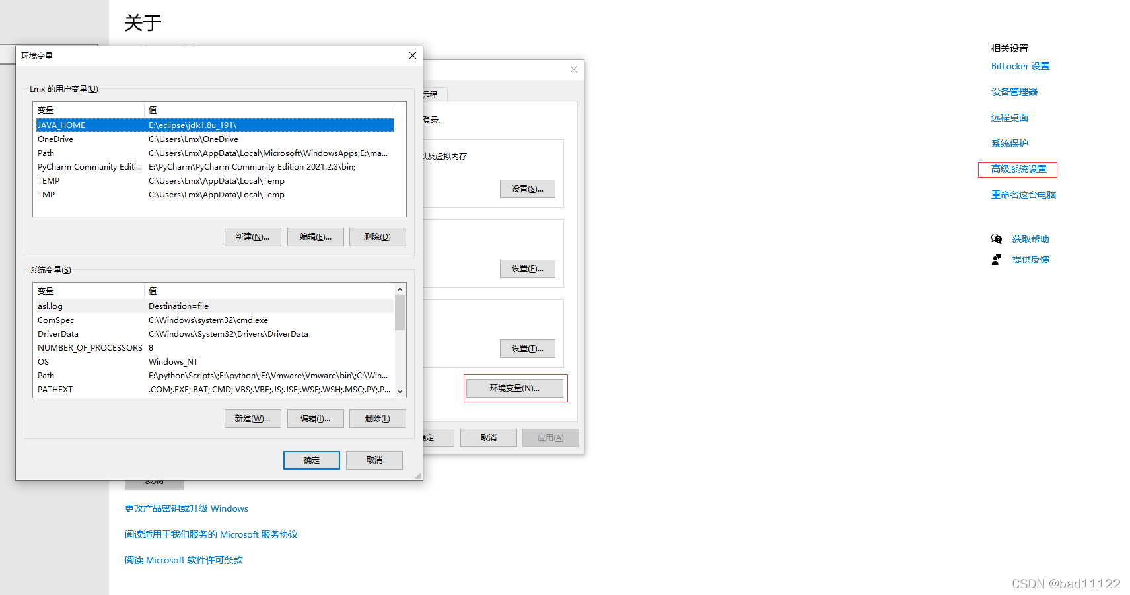Cancel the 环境变量 dialog with 取消

pos(374,460)
